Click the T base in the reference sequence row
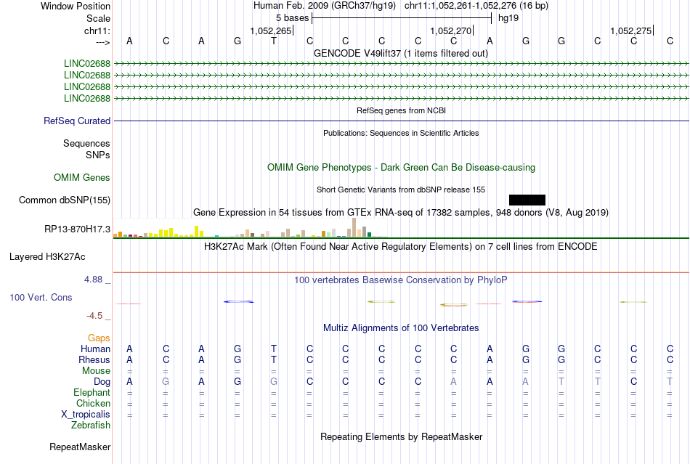 point(274,41)
